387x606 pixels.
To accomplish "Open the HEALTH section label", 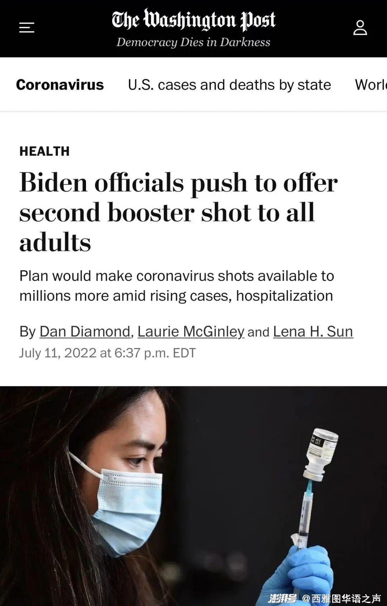I will [44, 151].
